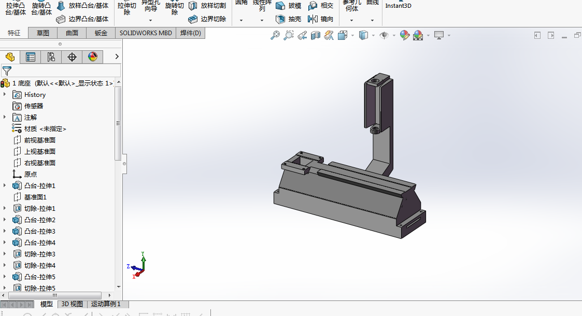Click the Zoom to Fit icon
Screen dimensions: 582x316
pyautogui.click(x=275, y=35)
